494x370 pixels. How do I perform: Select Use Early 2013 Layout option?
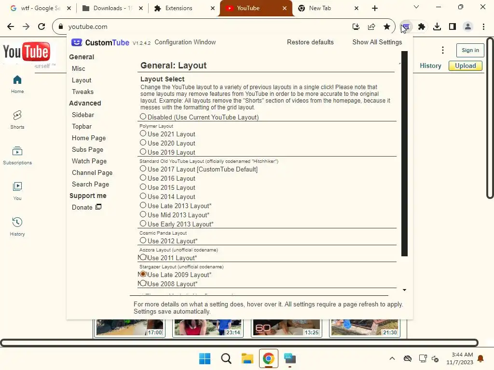pos(143,224)
